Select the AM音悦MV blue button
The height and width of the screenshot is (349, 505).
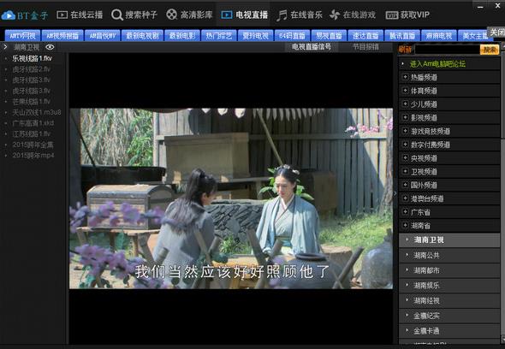103,36
